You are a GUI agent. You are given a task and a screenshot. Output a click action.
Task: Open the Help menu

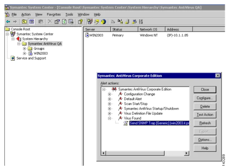[x=97, y=15]
